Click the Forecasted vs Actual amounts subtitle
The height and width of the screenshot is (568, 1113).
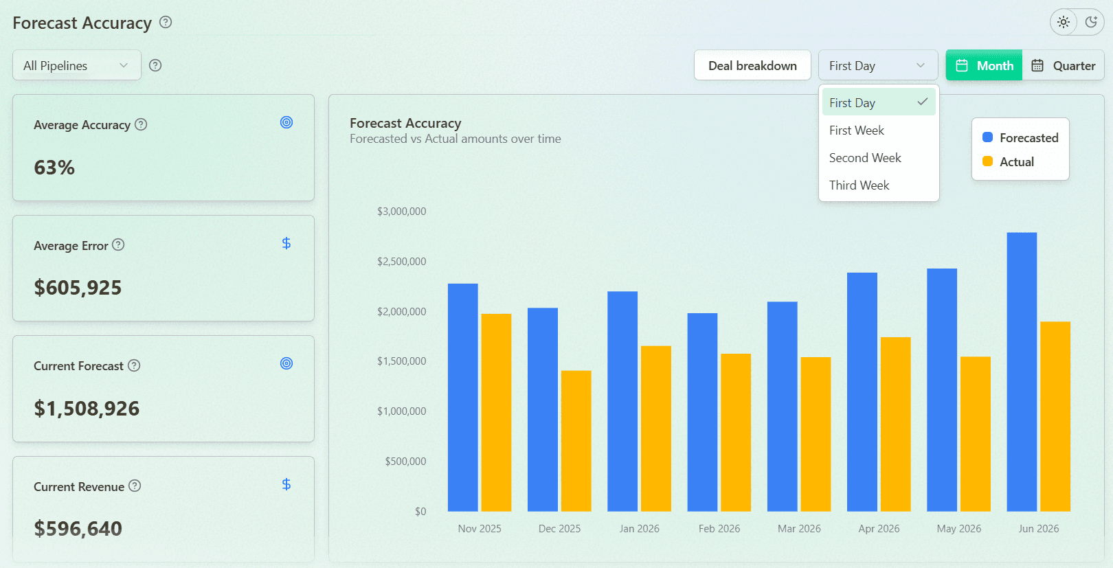(456, 139)
